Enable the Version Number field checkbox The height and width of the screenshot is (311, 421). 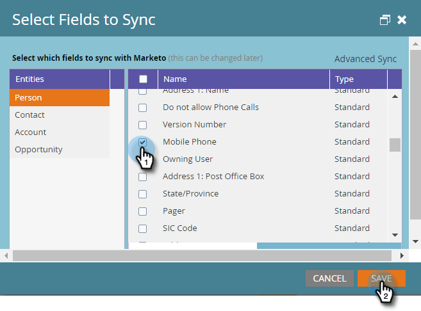[x=143, y=125]
